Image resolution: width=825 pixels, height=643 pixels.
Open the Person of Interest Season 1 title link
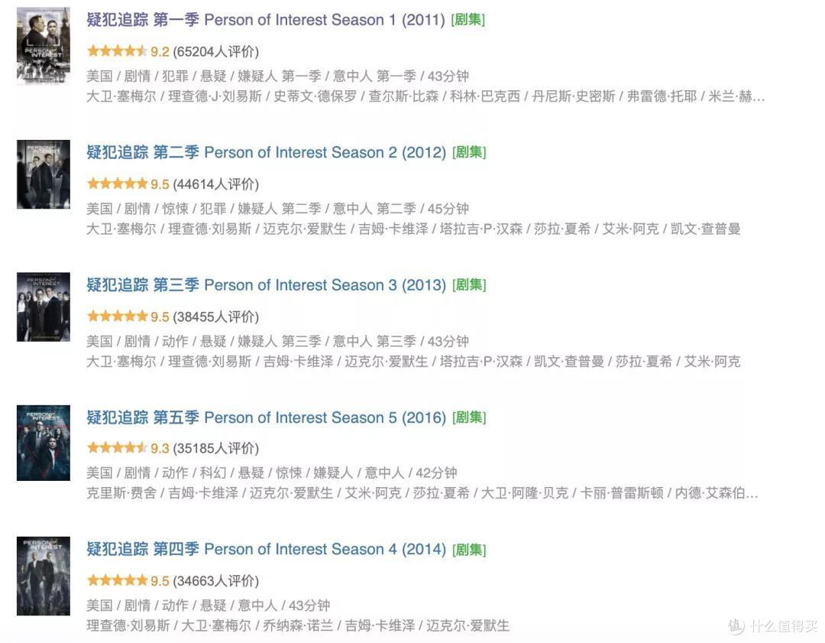266,20
